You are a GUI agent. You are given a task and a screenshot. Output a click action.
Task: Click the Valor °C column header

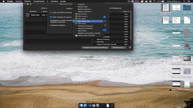point(126,11)
